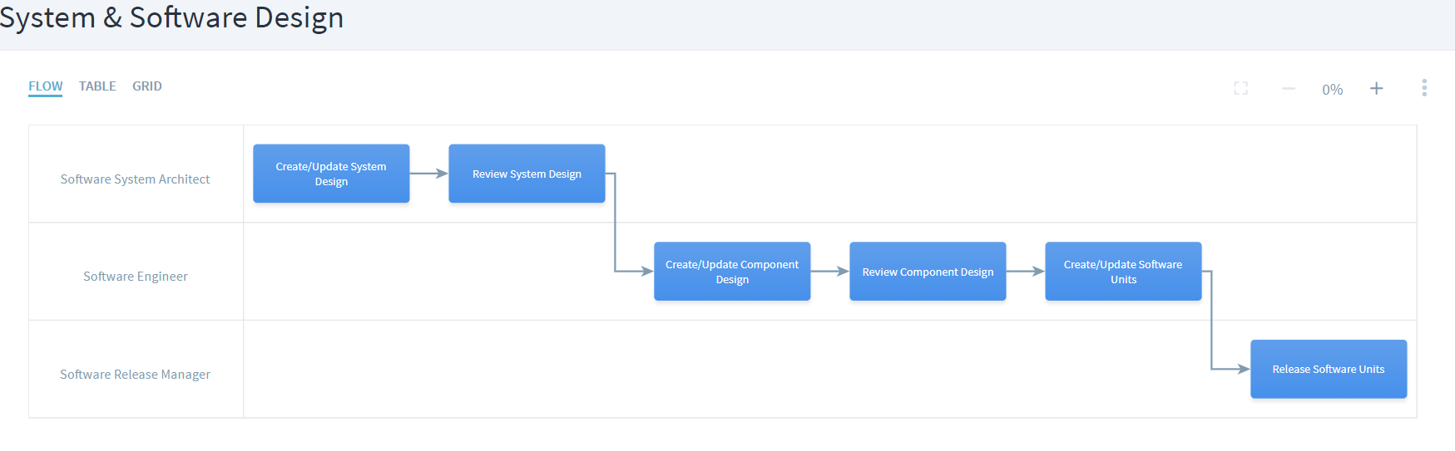Click arrow from Review Component Design to Software Units
The width and height of the screenshot is (1455, 451).
[x=1025, y=271]
